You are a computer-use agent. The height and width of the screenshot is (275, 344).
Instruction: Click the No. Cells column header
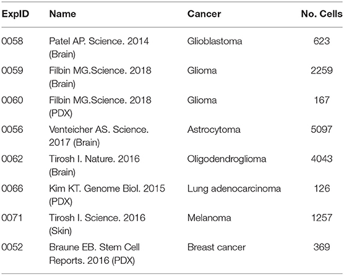pos(322,14)
